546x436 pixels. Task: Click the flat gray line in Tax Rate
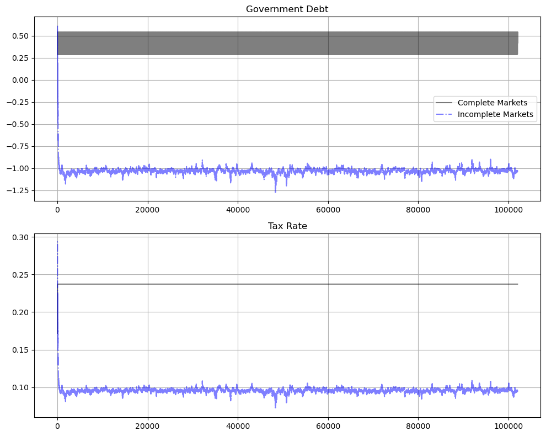point(287,284)
